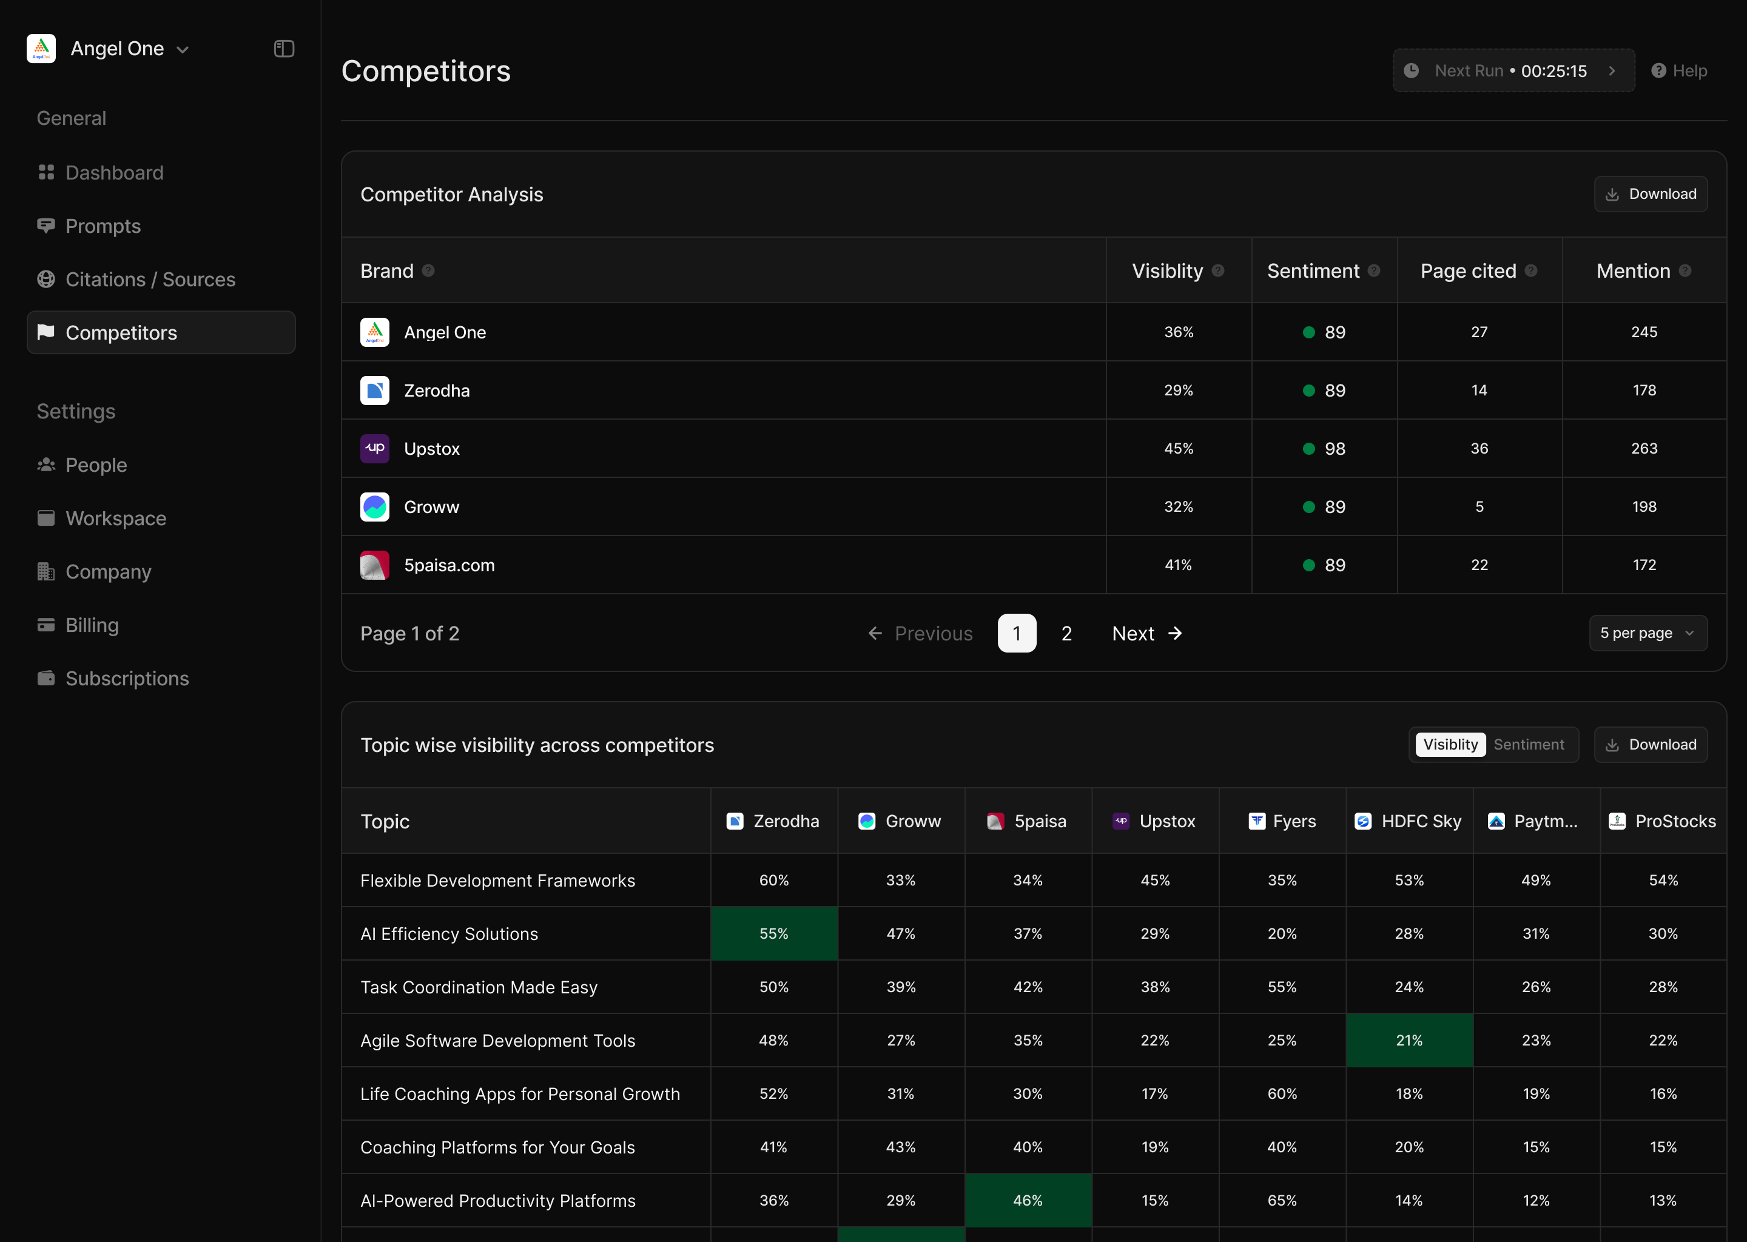This screenshot has height=1242, width=1747.
Task: Click the Help question mark icon
Action: click(1658, 70)
